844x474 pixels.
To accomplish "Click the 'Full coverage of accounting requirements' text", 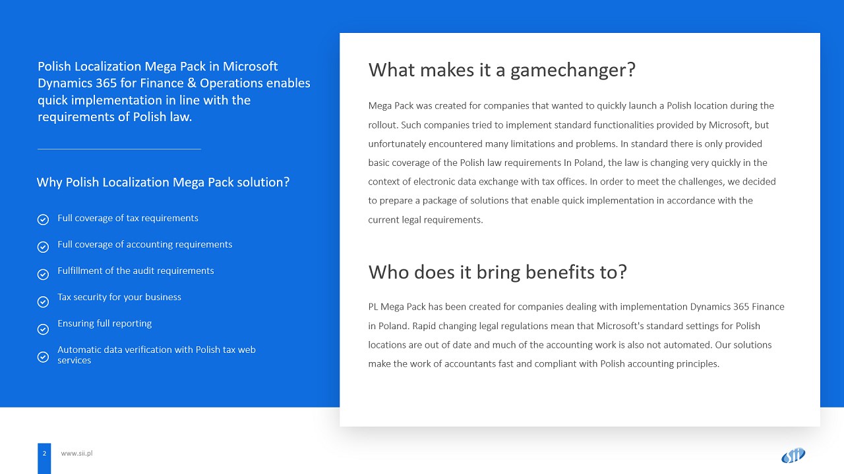I will click(x=145, y=244).
